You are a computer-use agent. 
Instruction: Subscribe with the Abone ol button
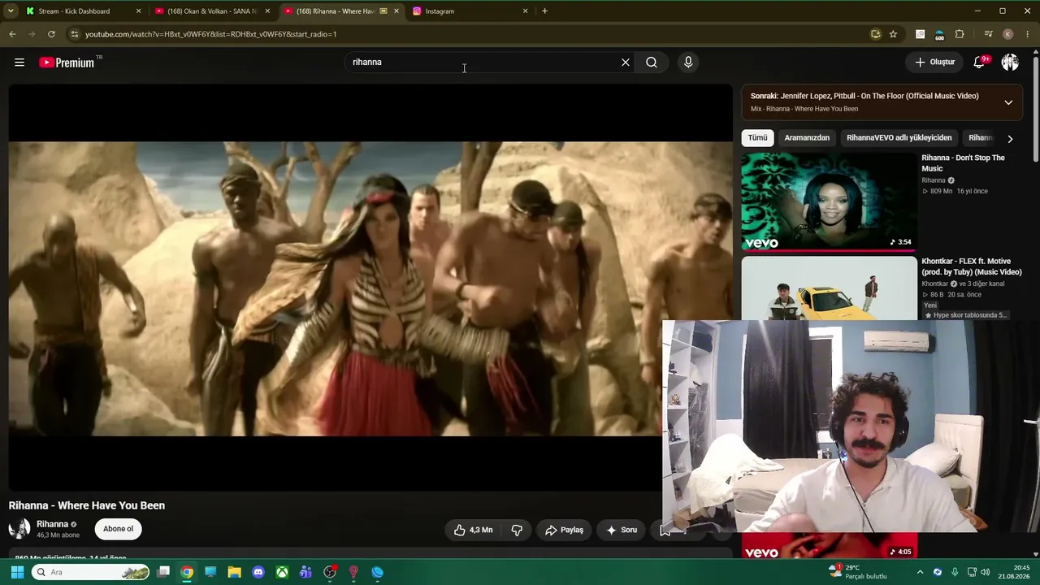118,529
